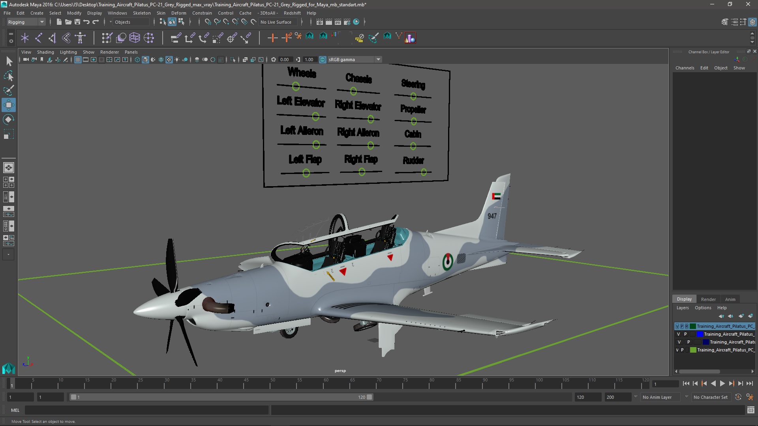Toggle Auto Keyframe button
Viewport: 758px width, 426px height.
coord(738,397)
